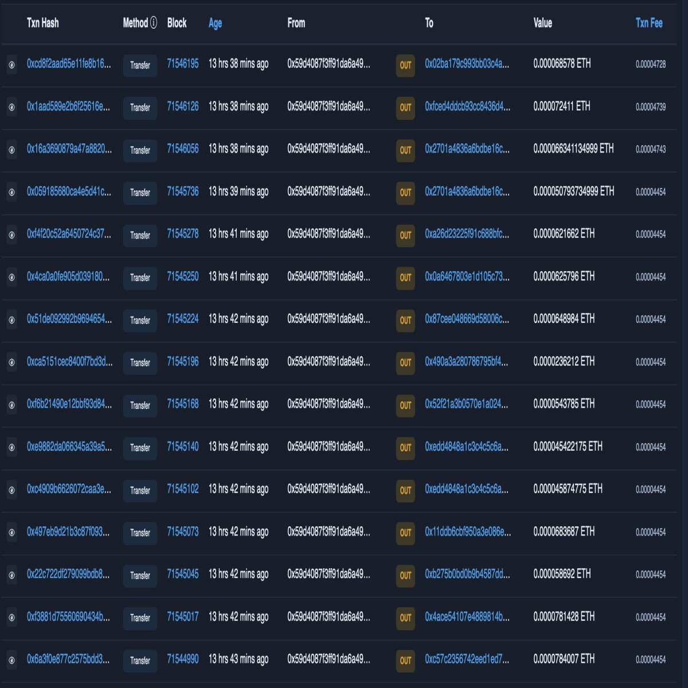Open the eye preview icon for transaction 0x4ca0a0fe905d039180

pos(11,277)
